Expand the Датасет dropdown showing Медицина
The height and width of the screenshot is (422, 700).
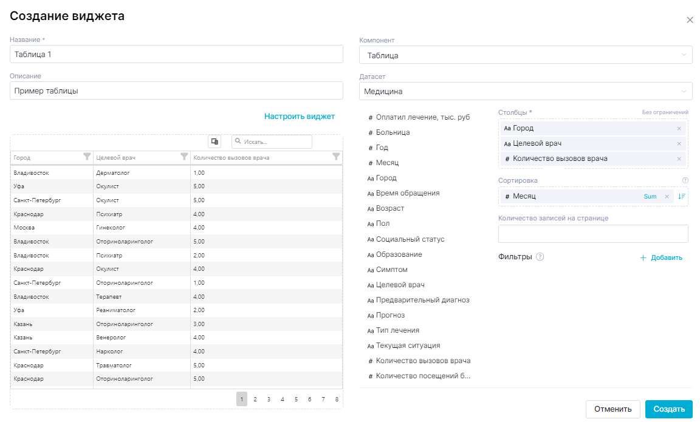coord(526,91)
